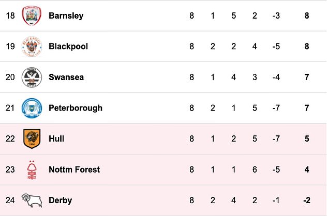This screenshot has height=216, width=328.
Task: Select Barnsley's bold points total
Action: (307, 16)
